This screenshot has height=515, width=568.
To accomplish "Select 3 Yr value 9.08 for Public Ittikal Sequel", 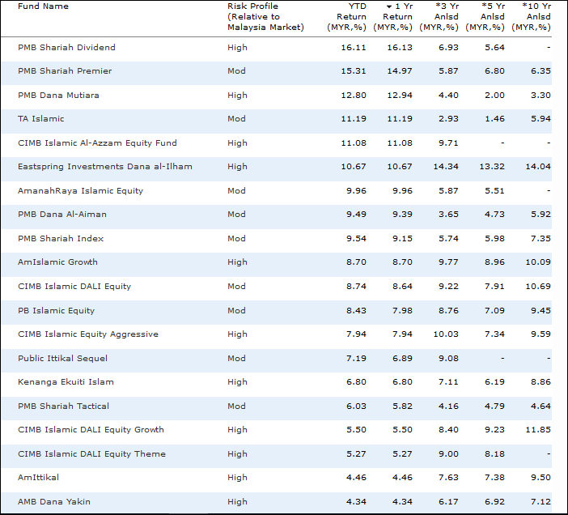I will click(x=448, y=359).
